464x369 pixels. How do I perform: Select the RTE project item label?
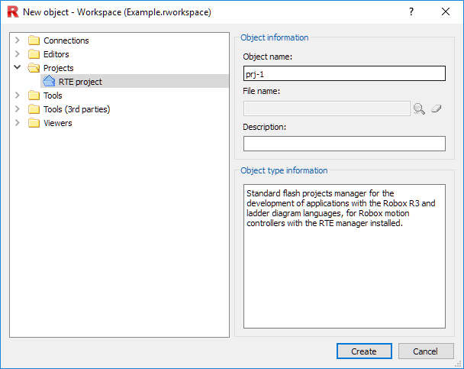coord(80,82)
